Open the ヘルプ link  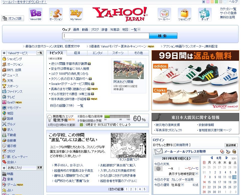233,2
